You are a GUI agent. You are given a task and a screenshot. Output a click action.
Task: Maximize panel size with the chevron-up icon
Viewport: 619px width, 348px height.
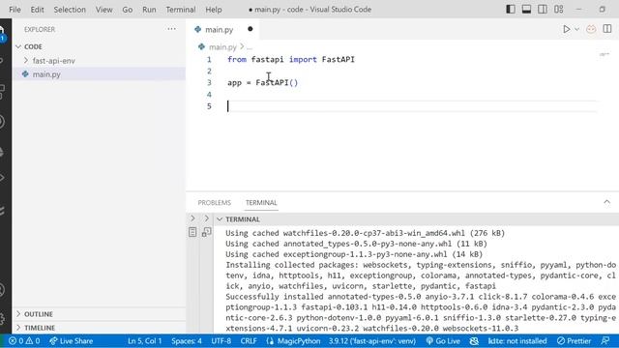(x=606, y=202)
